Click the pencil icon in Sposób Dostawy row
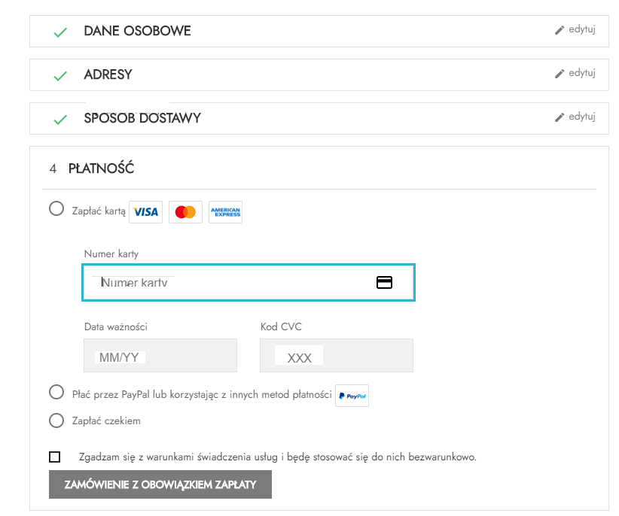 click(x=560, y=117)
